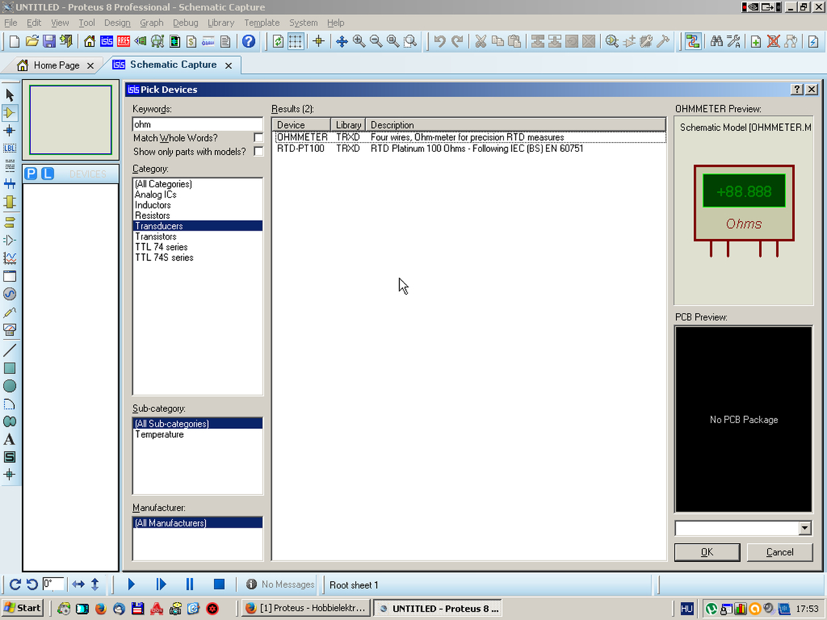Click the L library manager button
This screenshot has width=827, height=620.
(47, 173)
